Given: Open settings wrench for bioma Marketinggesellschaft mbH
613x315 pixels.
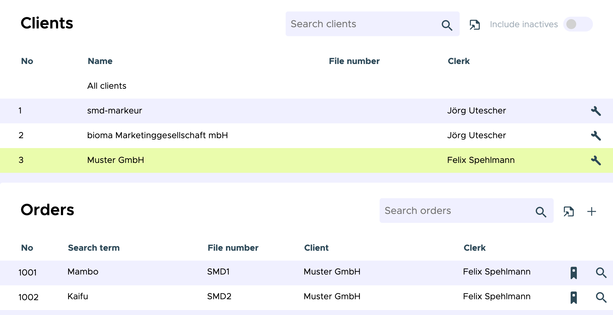Looking at the screenshot, I should coord(596,136).
